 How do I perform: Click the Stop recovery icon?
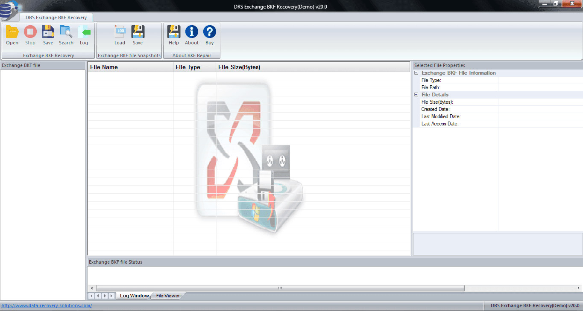pos(30,34)
